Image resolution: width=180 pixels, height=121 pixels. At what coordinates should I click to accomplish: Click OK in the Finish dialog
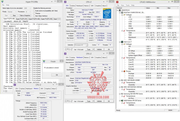click(57, 75)
